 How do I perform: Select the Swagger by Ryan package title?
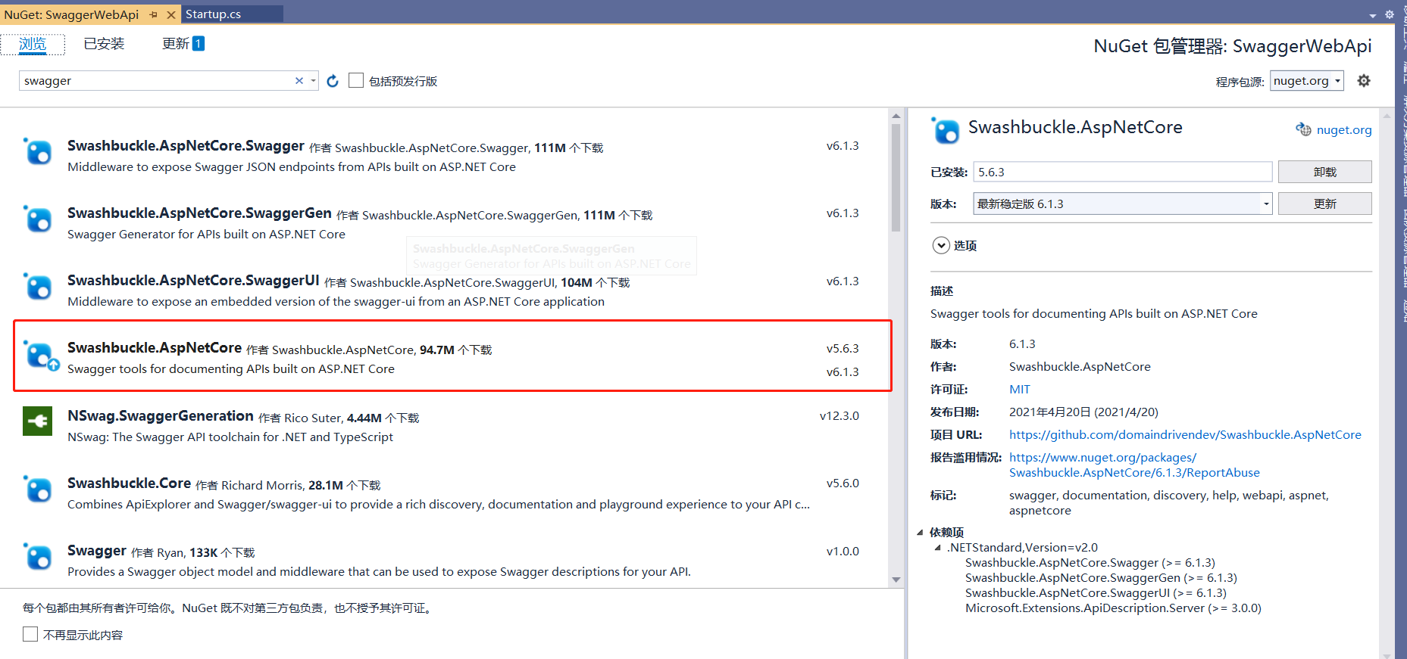click(x=97, y=550)
